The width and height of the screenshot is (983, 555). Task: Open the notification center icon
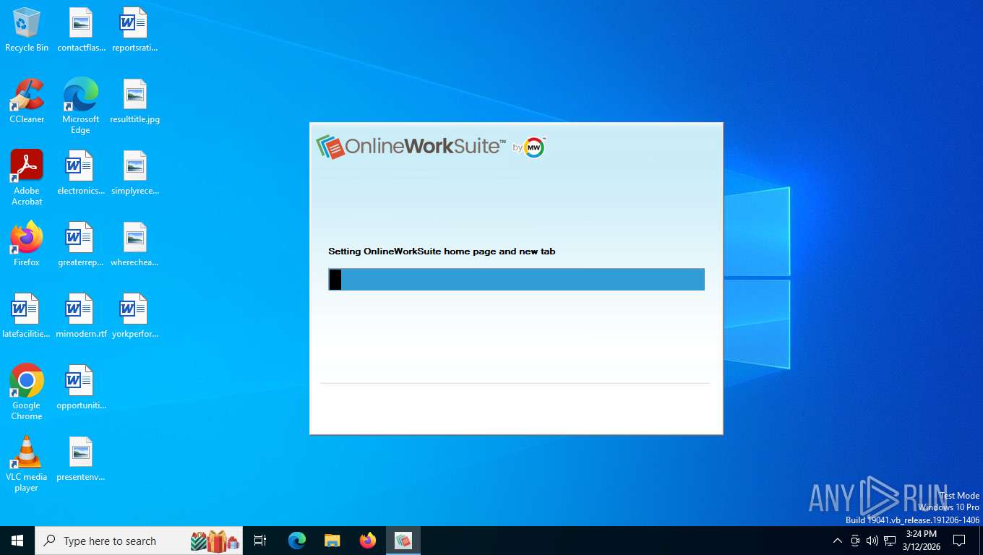point(959,541)
